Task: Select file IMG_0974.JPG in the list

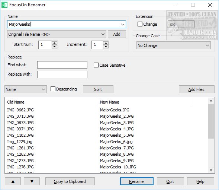Action: [x=20, y=129]
